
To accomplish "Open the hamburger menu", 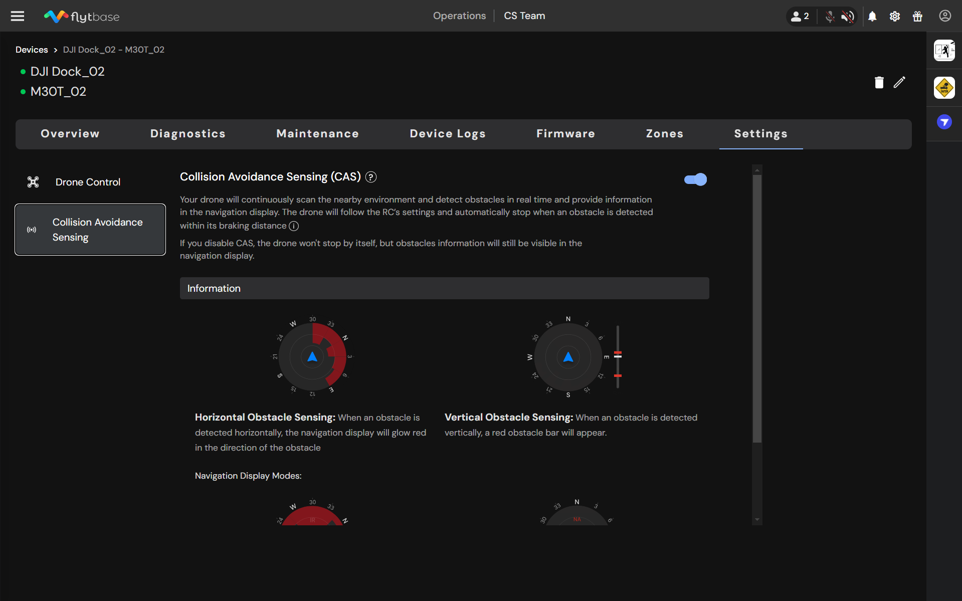I will [18, 16].
